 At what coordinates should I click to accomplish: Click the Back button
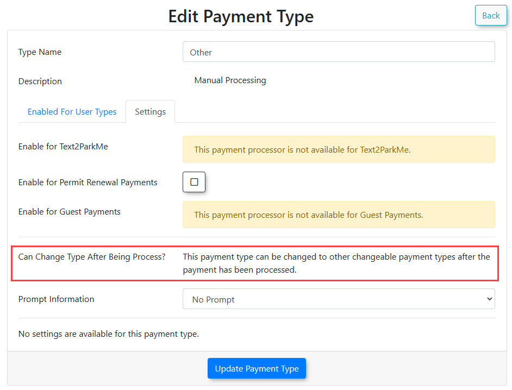point(490,15)
